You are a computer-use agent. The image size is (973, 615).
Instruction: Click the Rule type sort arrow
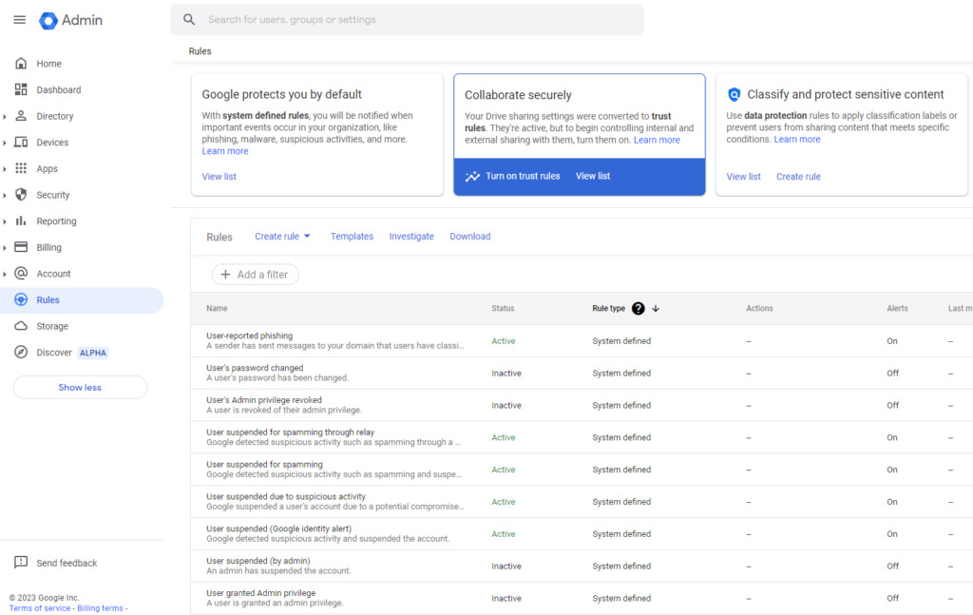656,308
